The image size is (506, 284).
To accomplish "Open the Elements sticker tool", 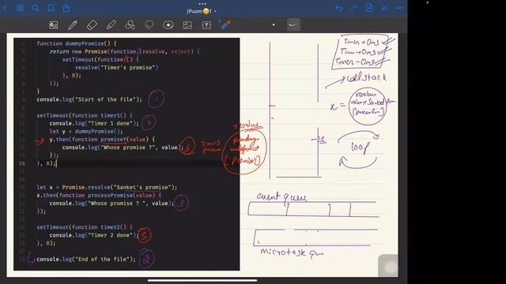I will coord(168,25).
